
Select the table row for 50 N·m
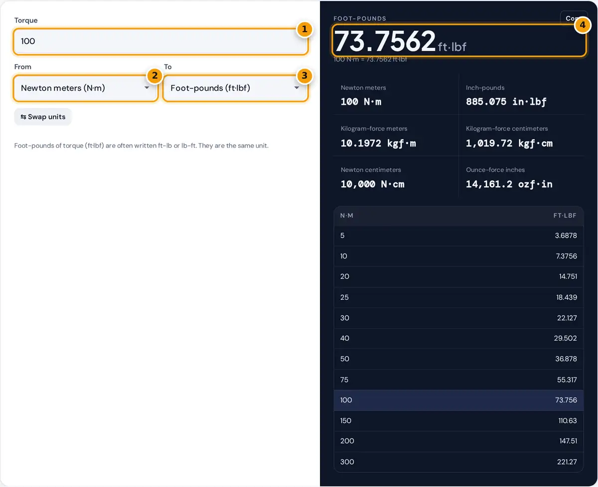pyautogui.click(x=458, y=359)
